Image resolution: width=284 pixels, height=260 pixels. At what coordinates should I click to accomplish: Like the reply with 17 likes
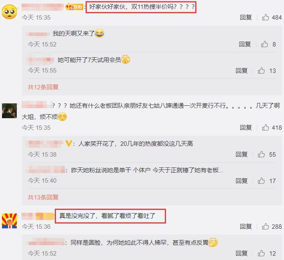tap(261, 181)
